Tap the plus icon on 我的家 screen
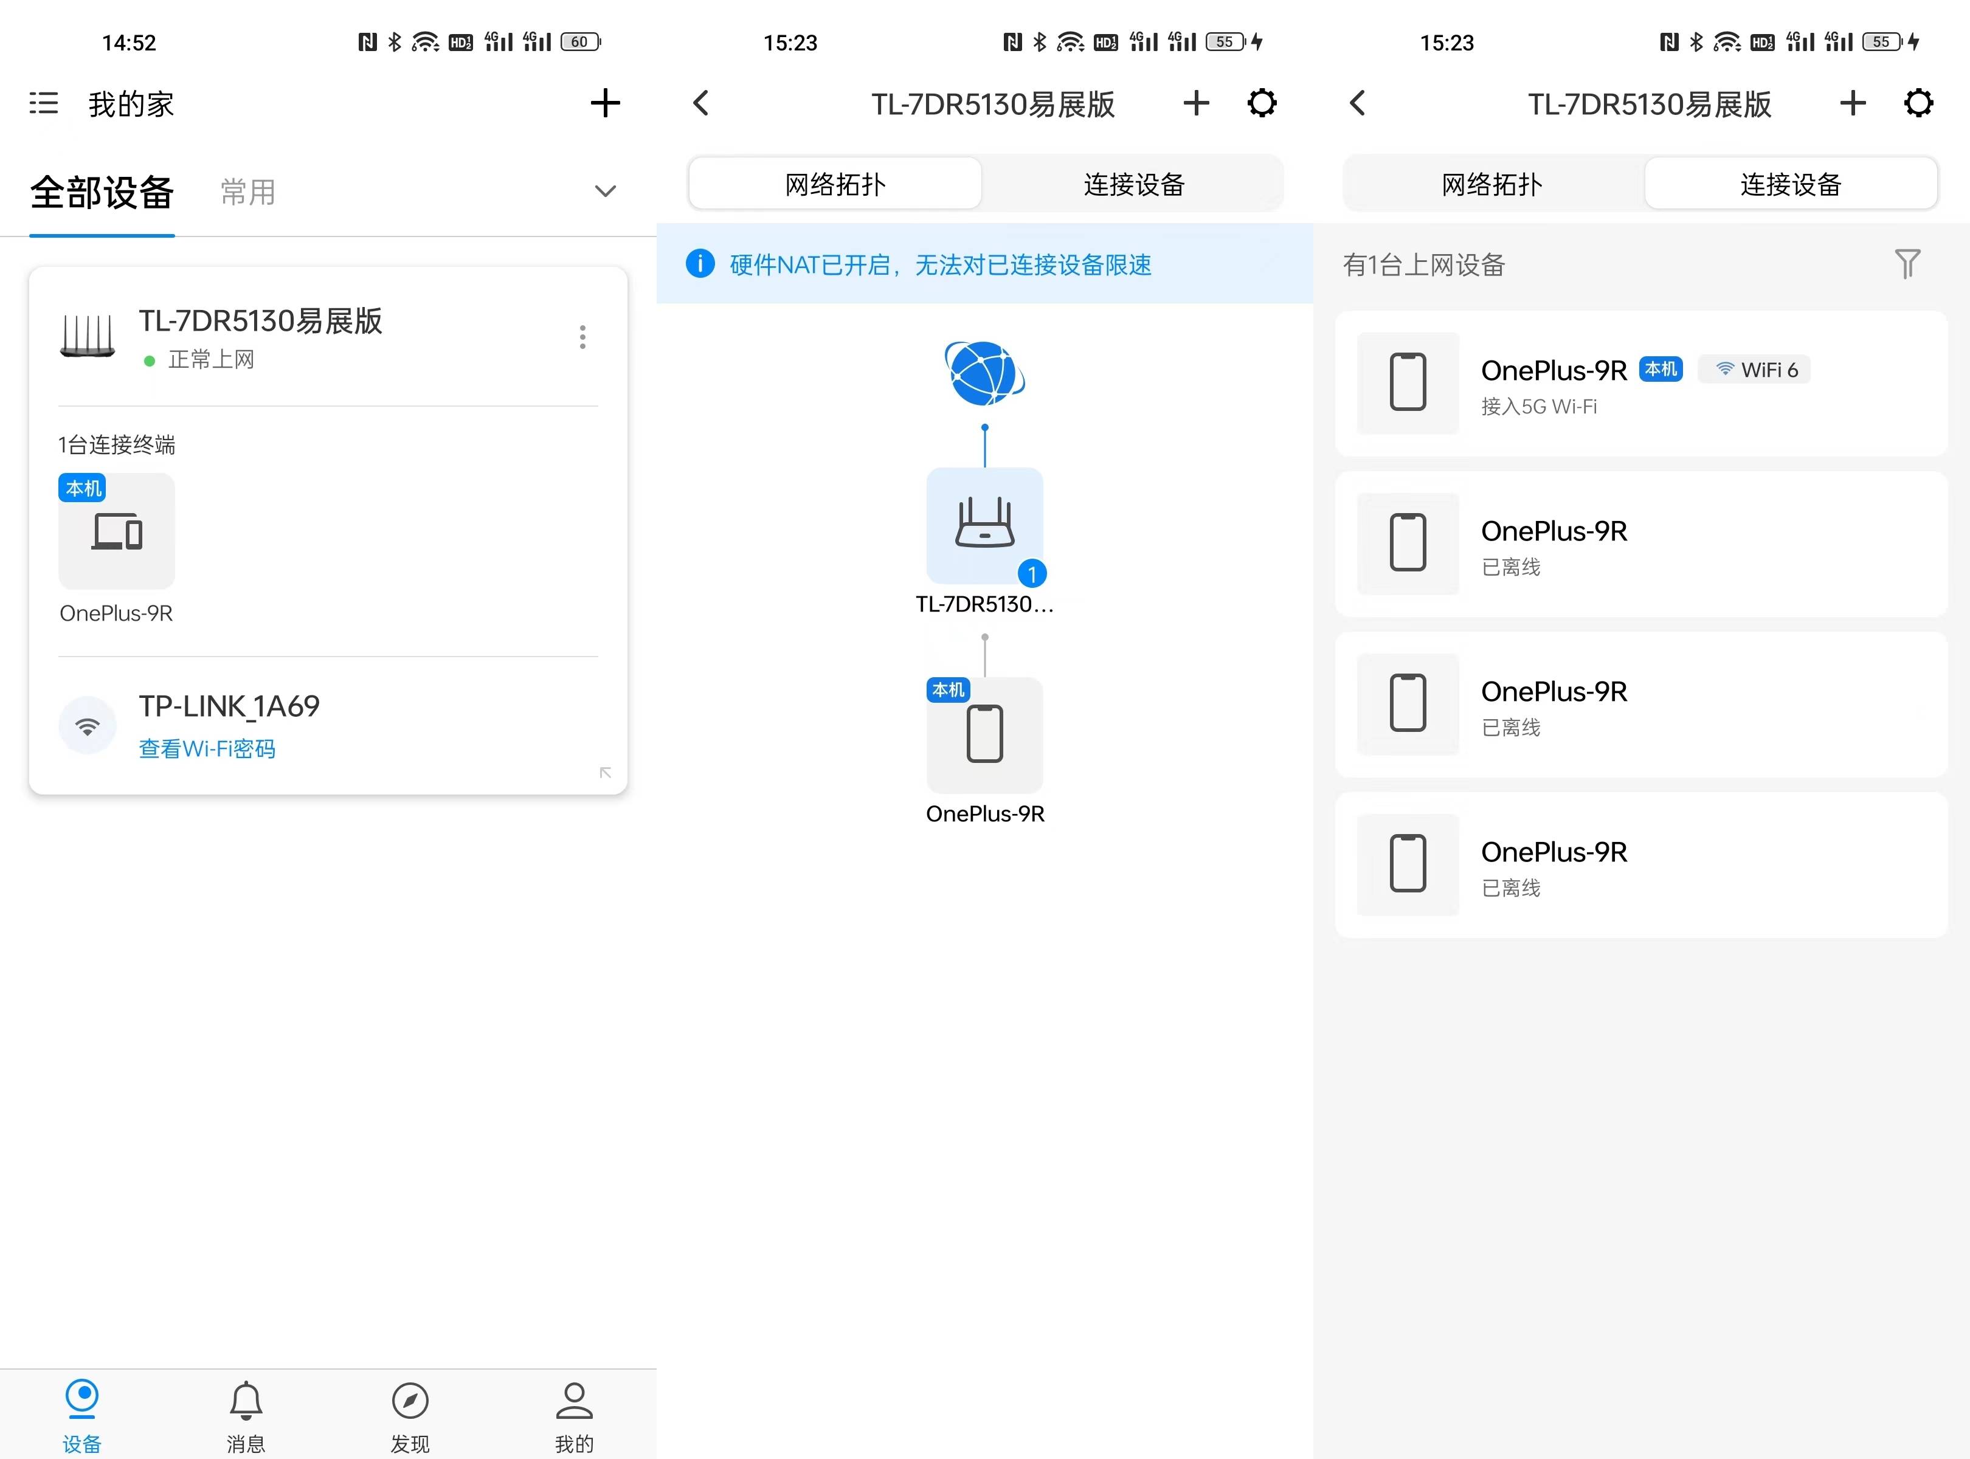Image resolution: width=1970 pixels, height=1459 pixels. tap(605, 103)
